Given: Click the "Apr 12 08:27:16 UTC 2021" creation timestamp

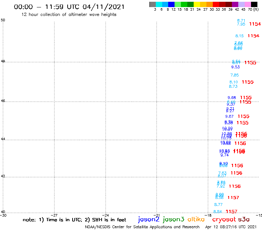Looking at the screenshot, I should point(231,227).
